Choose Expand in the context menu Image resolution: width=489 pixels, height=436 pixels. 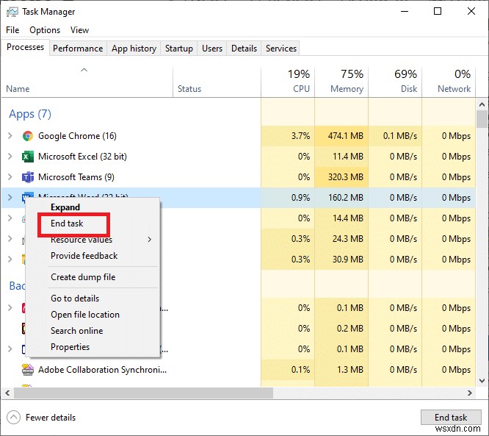pyautogui.click(x=65, y=207)
